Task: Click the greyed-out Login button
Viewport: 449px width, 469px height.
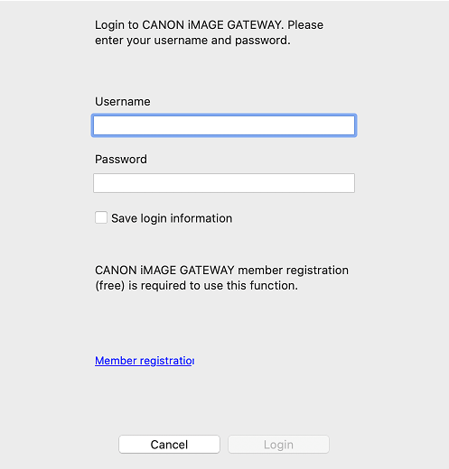Action: [278, 445]
